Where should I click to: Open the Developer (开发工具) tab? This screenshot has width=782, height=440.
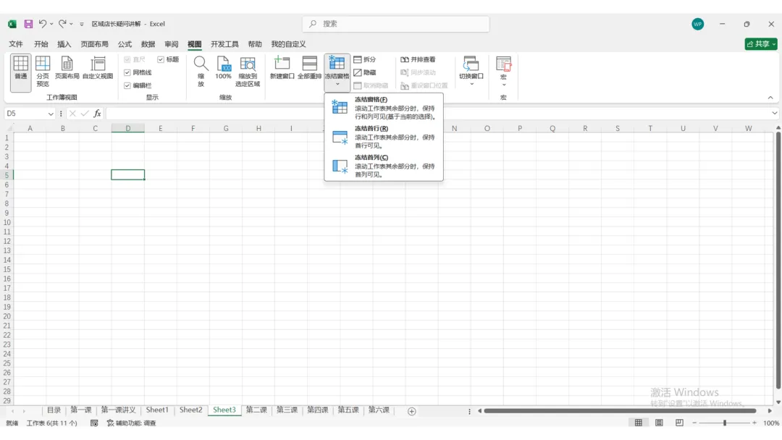pos(224,44)
